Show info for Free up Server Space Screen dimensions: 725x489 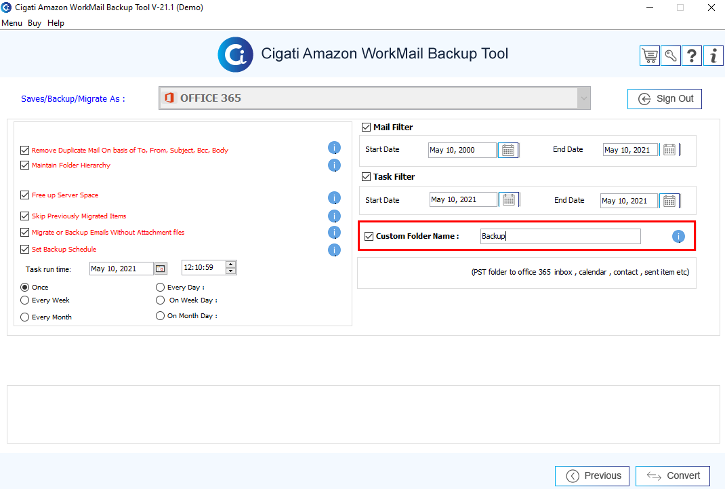coord(334,198)
